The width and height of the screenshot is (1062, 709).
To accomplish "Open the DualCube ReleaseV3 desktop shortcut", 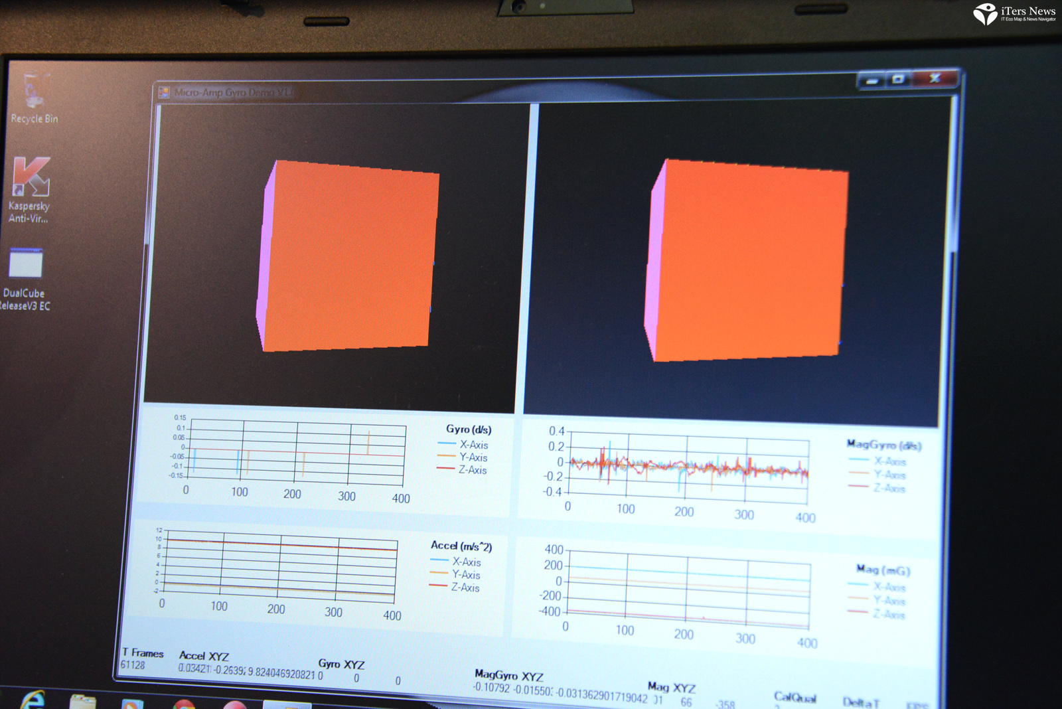I will pos(26,264).
